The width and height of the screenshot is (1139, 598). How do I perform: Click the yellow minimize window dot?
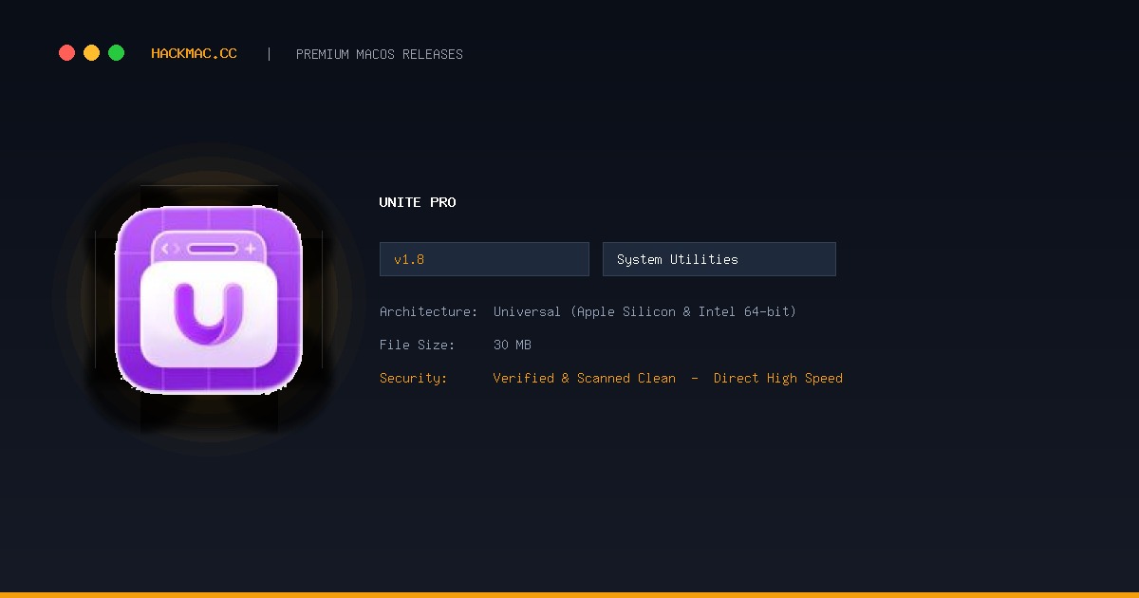pos(91,53)
